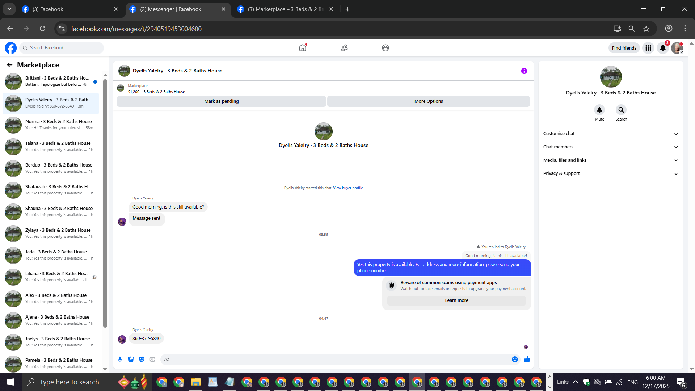Open the GIF picker icon
Image resolution: width=695 pixels, height=391 pixels.
(152, 359)
